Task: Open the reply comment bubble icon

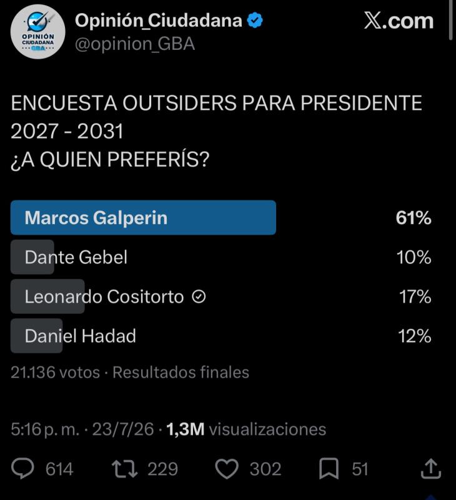Action: [22, 469]
